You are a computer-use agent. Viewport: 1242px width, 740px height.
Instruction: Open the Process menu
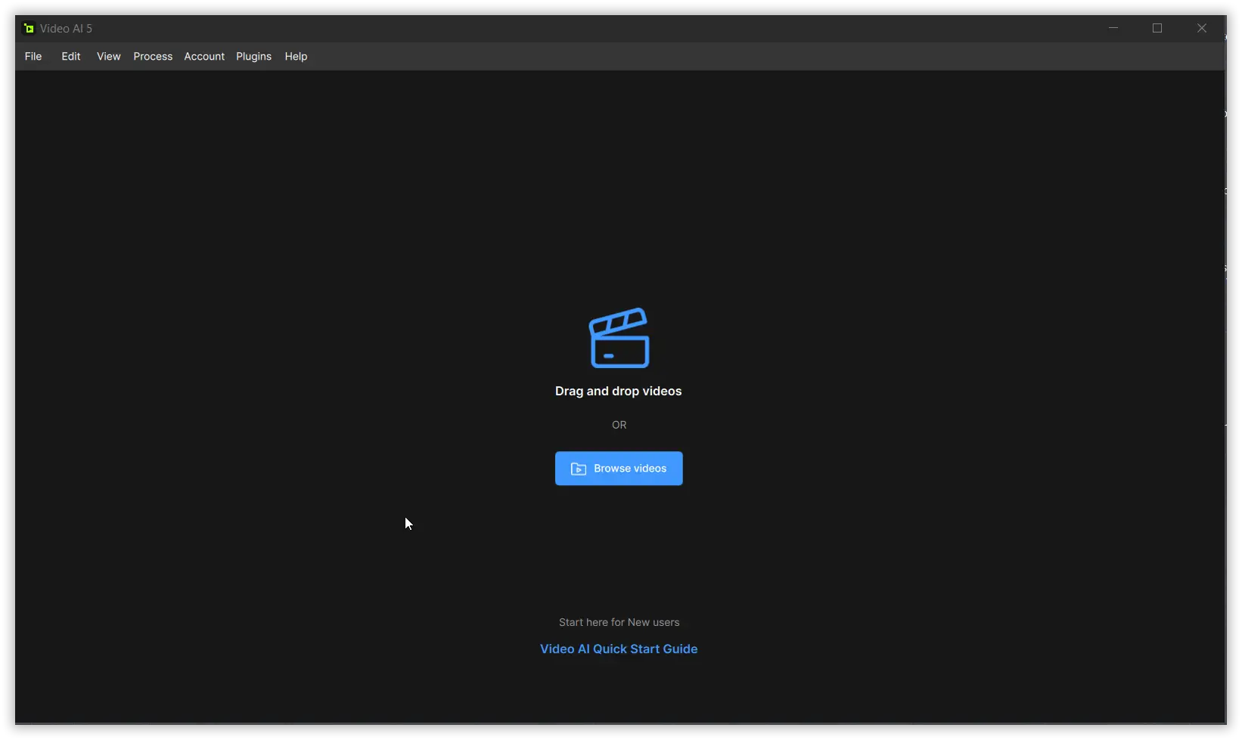pyautogui.click(x=153, y=57)
